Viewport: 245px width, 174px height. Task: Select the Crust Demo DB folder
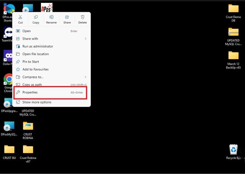[233, 8]
